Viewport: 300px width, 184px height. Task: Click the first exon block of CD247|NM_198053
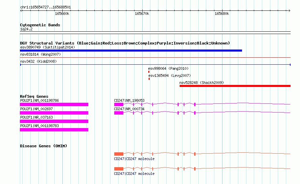119,104
